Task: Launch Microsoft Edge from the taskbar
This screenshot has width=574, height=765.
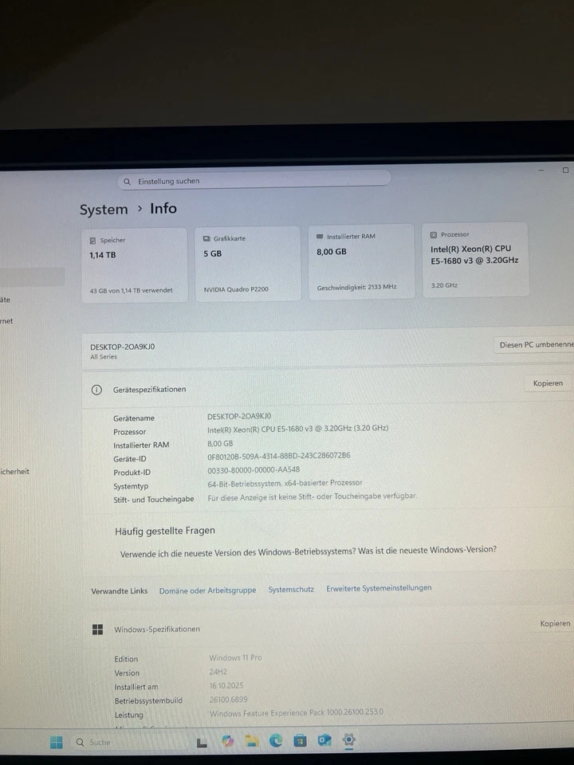Action: pos(276,741)
